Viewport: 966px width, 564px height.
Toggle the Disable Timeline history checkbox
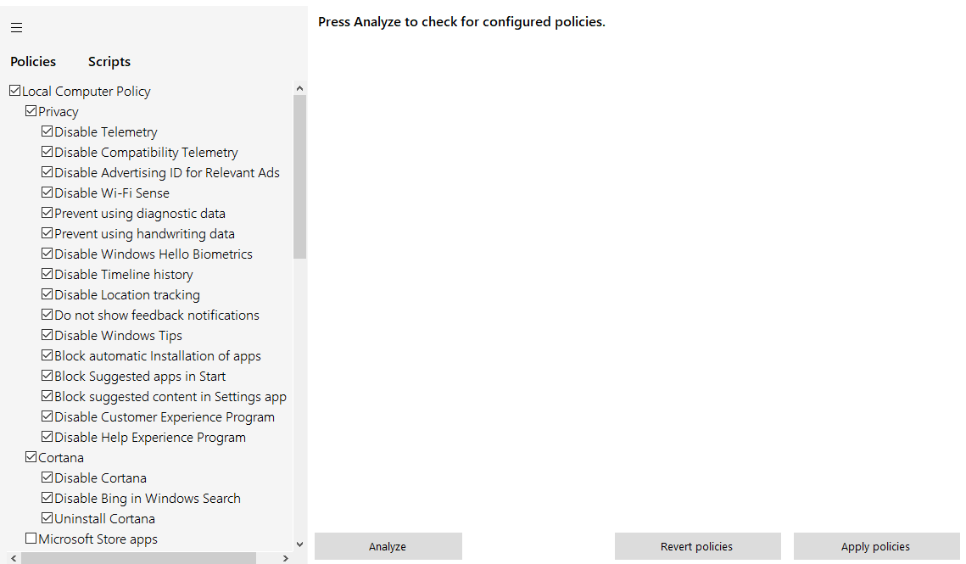point(47,274)
